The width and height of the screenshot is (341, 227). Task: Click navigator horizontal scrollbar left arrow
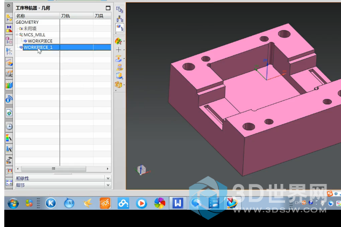18,169
